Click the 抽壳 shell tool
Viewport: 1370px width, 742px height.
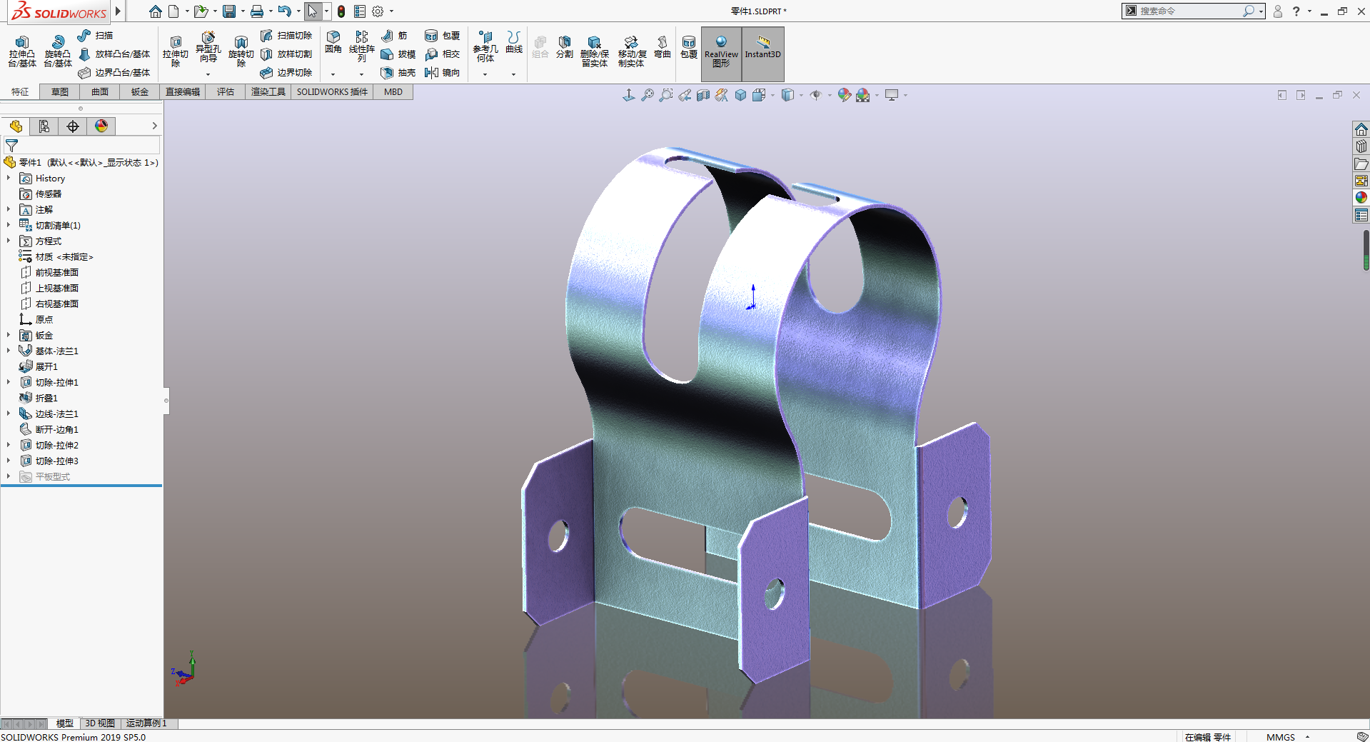coord(398,73)
